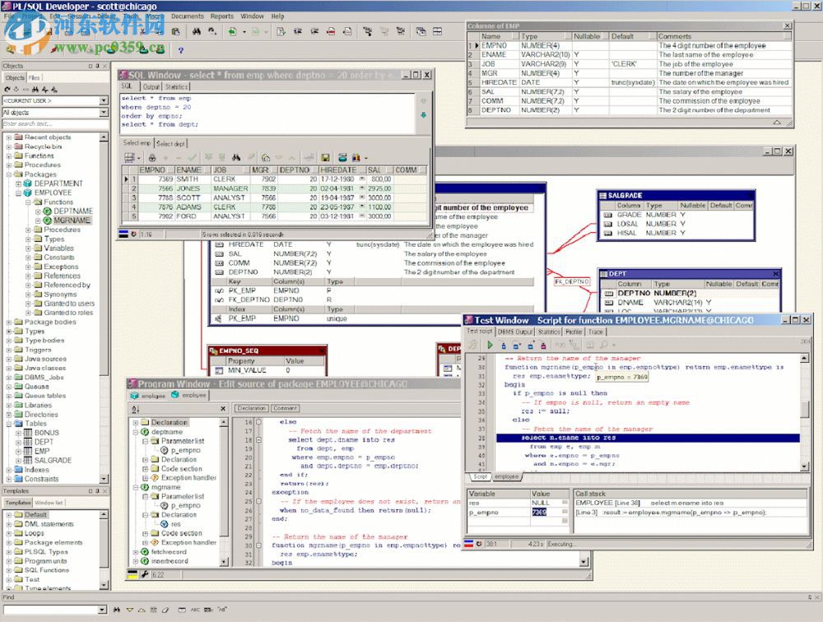Select the binoculars Find icon above the result grid
This screenshot has height=622, width=823.
(x=236, y=156)
